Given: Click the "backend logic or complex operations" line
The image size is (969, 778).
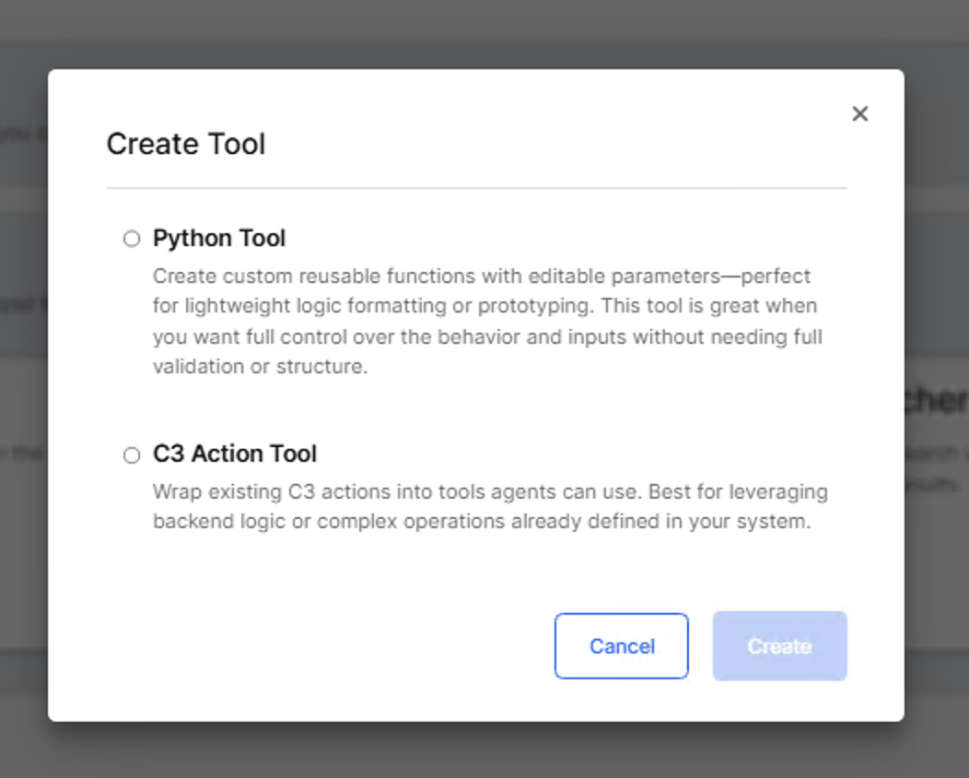Looking at the screenshot, I should point(481,521).
